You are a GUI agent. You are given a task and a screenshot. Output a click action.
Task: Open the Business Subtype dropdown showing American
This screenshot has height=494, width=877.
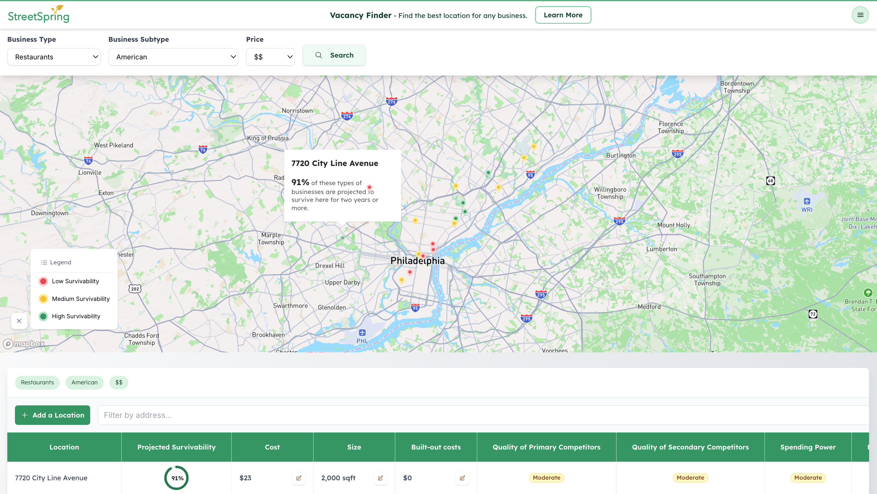tap(173, 57)
